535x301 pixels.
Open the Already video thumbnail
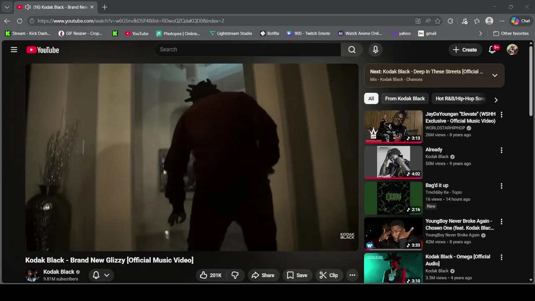click(x=393, y=162)
